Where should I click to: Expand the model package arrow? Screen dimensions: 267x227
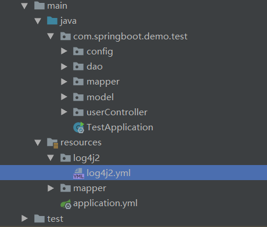(x=64, y=97)
